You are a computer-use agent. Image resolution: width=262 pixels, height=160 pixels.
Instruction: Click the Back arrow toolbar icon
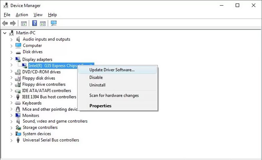click(x=5, y=23)
